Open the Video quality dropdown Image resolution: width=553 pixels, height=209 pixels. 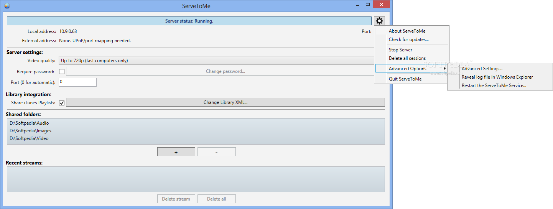pos(217,61)
